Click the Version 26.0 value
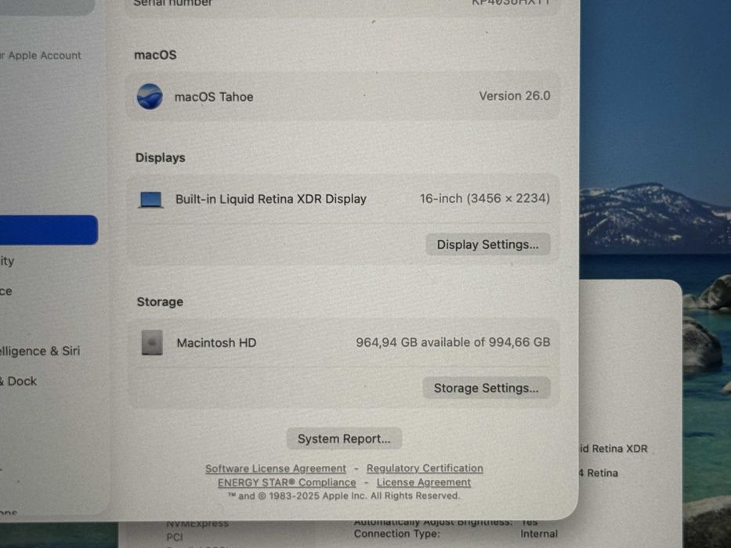The height and width of the screenshot is (548, 731). click(x=515, y=96)
